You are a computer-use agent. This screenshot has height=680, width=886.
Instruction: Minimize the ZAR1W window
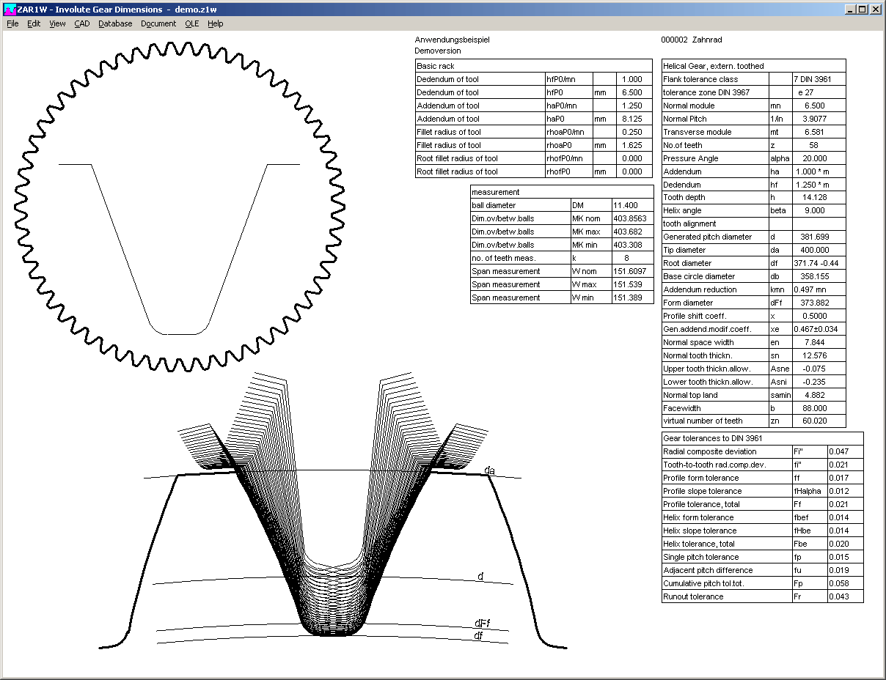pos(850,10)
